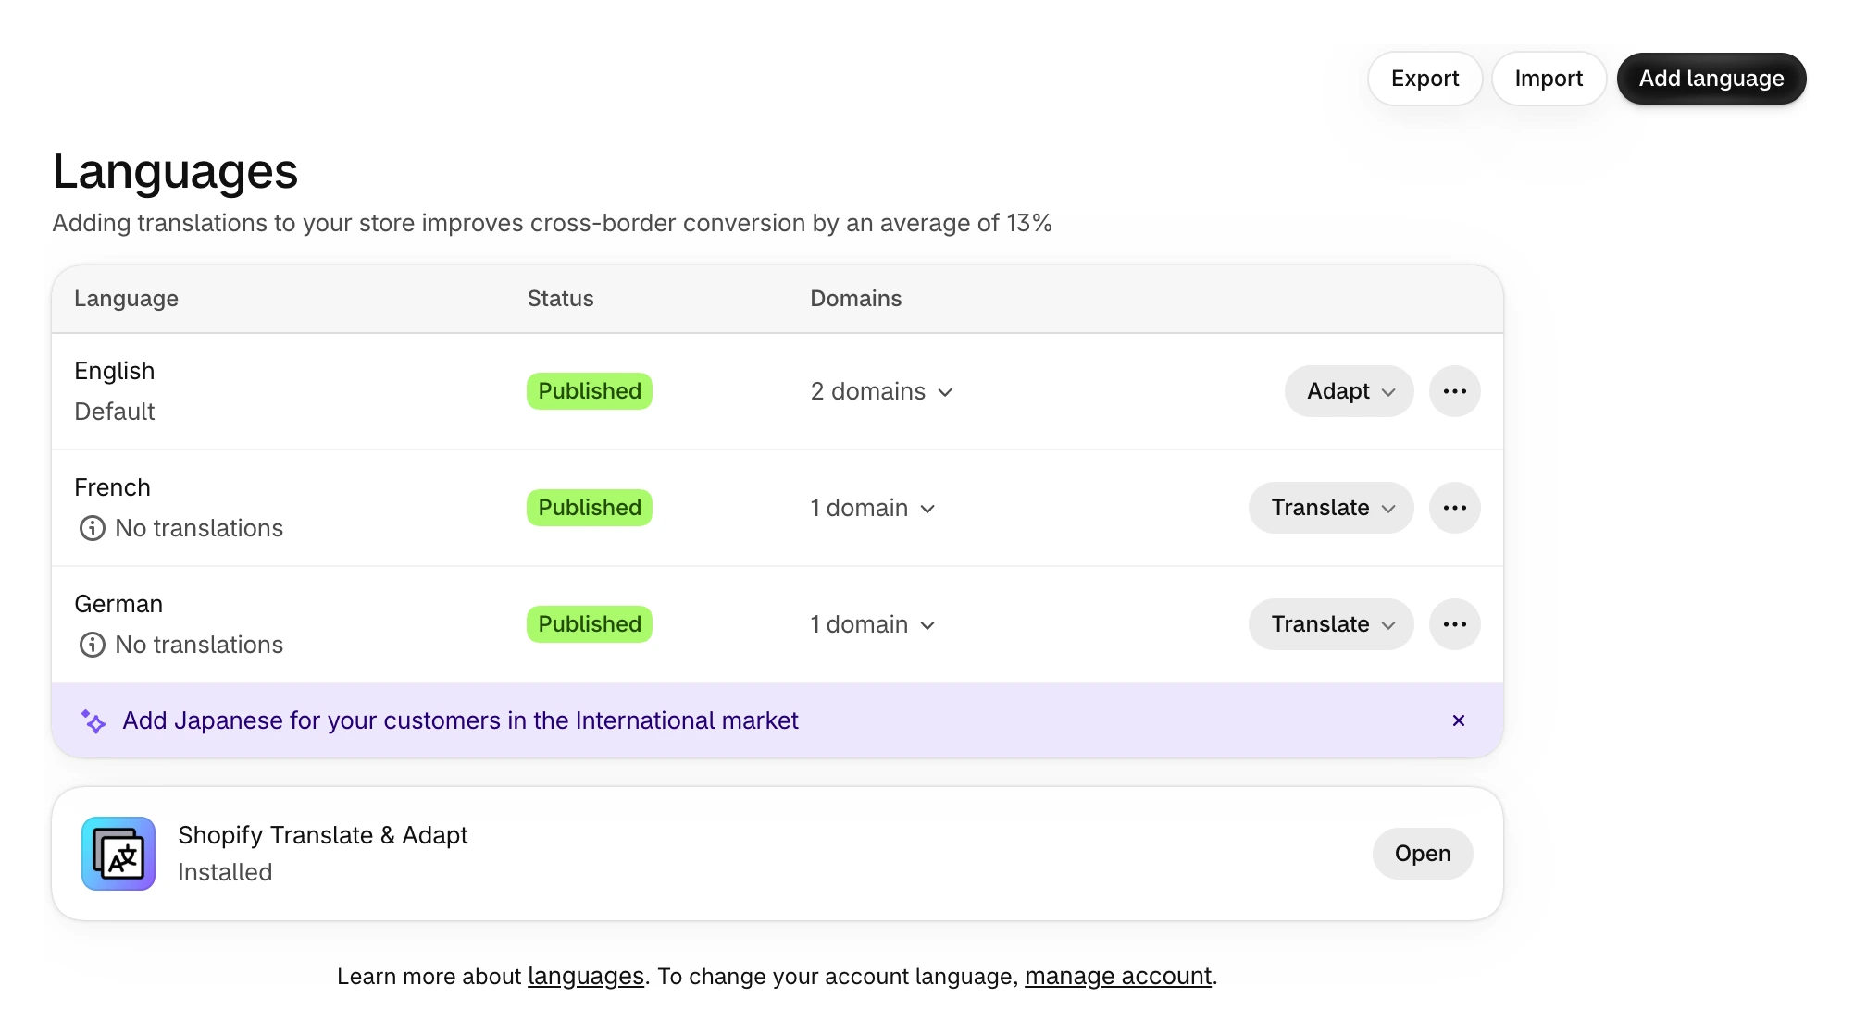Follow the manage account link
The height and width of the screenshot is (1034, 1854).
pos(1117,977)
